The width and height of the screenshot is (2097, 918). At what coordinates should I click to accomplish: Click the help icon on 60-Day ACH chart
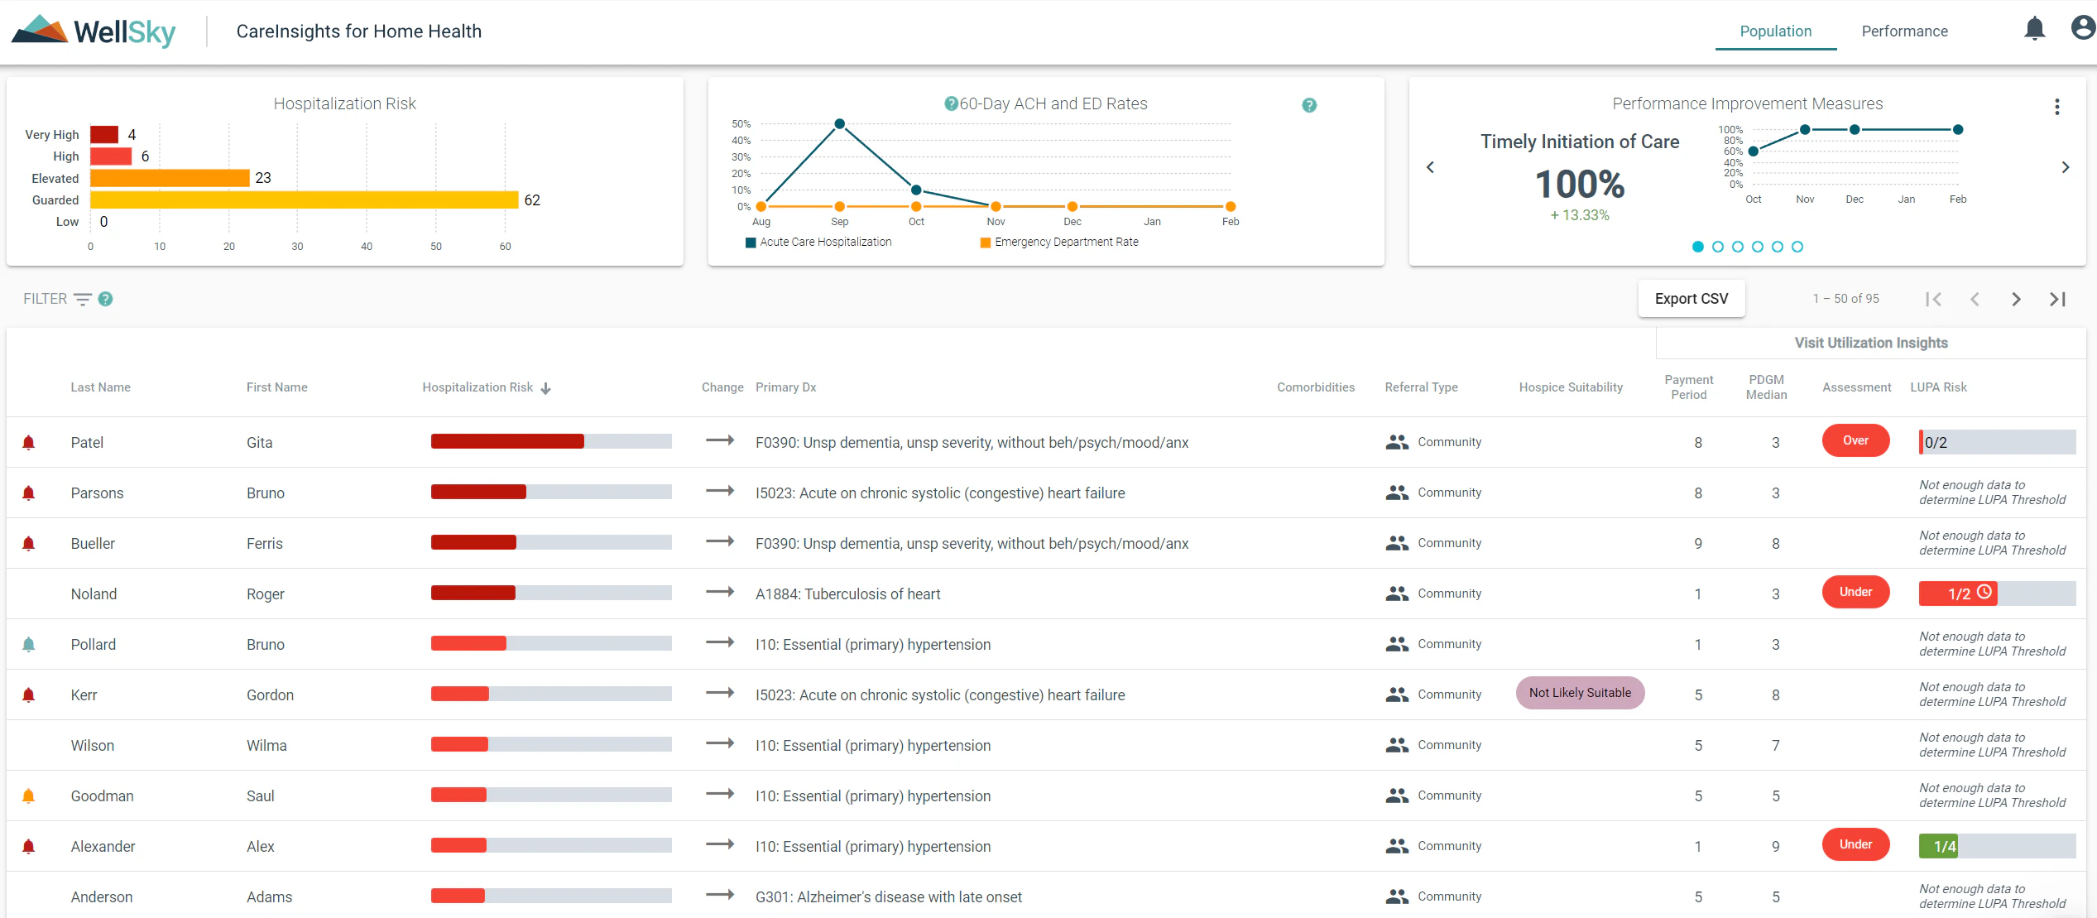[x=950, y=103]
